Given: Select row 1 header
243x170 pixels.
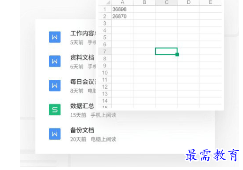Looking at the screenshot, I should pos(105,9).
